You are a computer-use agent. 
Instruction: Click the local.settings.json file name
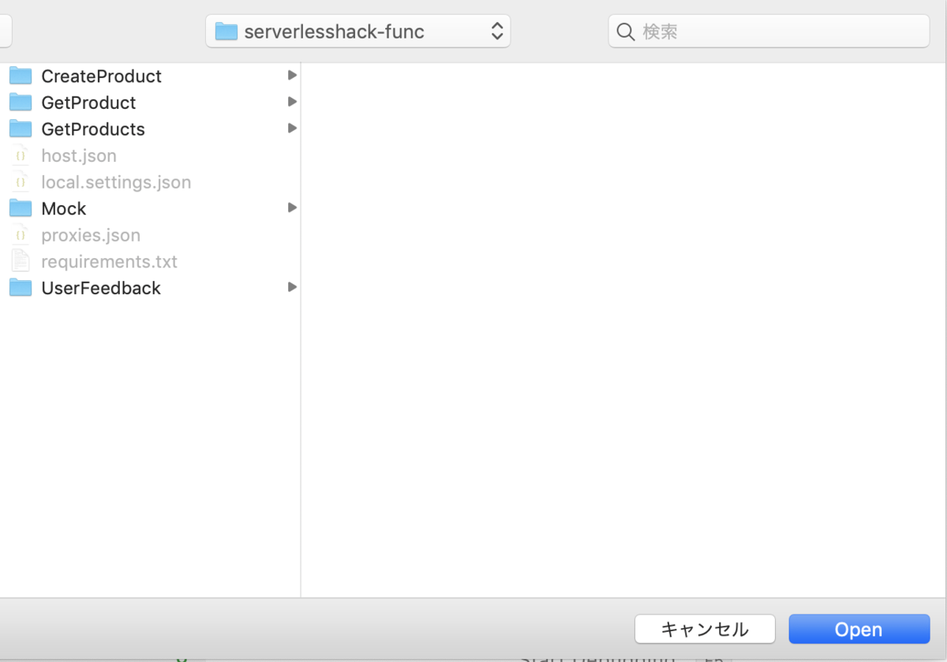[x=116, y=182]
